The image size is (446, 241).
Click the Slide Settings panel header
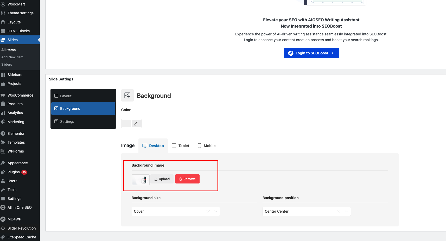(246, 79)
